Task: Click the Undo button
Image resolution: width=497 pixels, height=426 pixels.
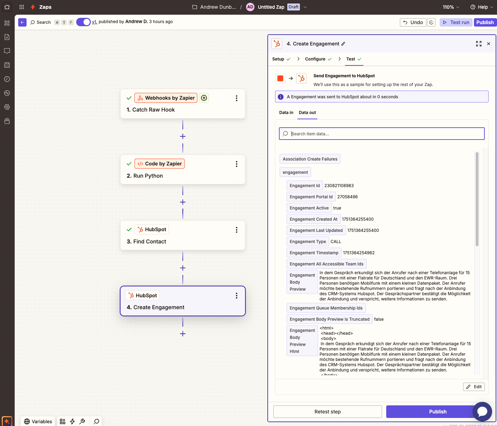Action: pos(413,22)
